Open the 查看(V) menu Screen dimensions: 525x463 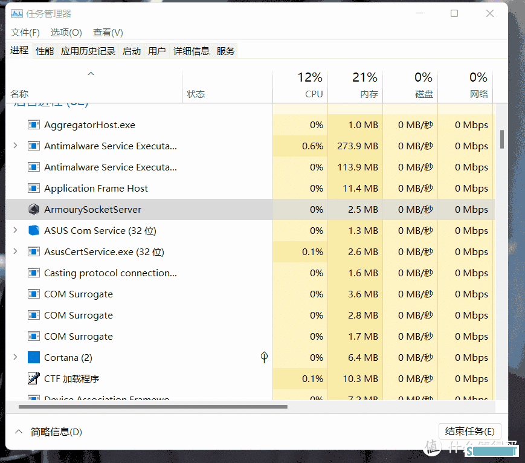coord(108,33)
